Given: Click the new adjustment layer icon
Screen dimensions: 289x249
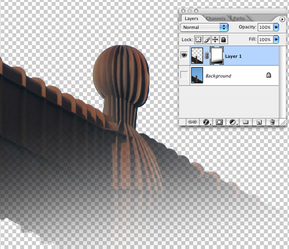Looking at the screenshot, I should coord(233,122).
